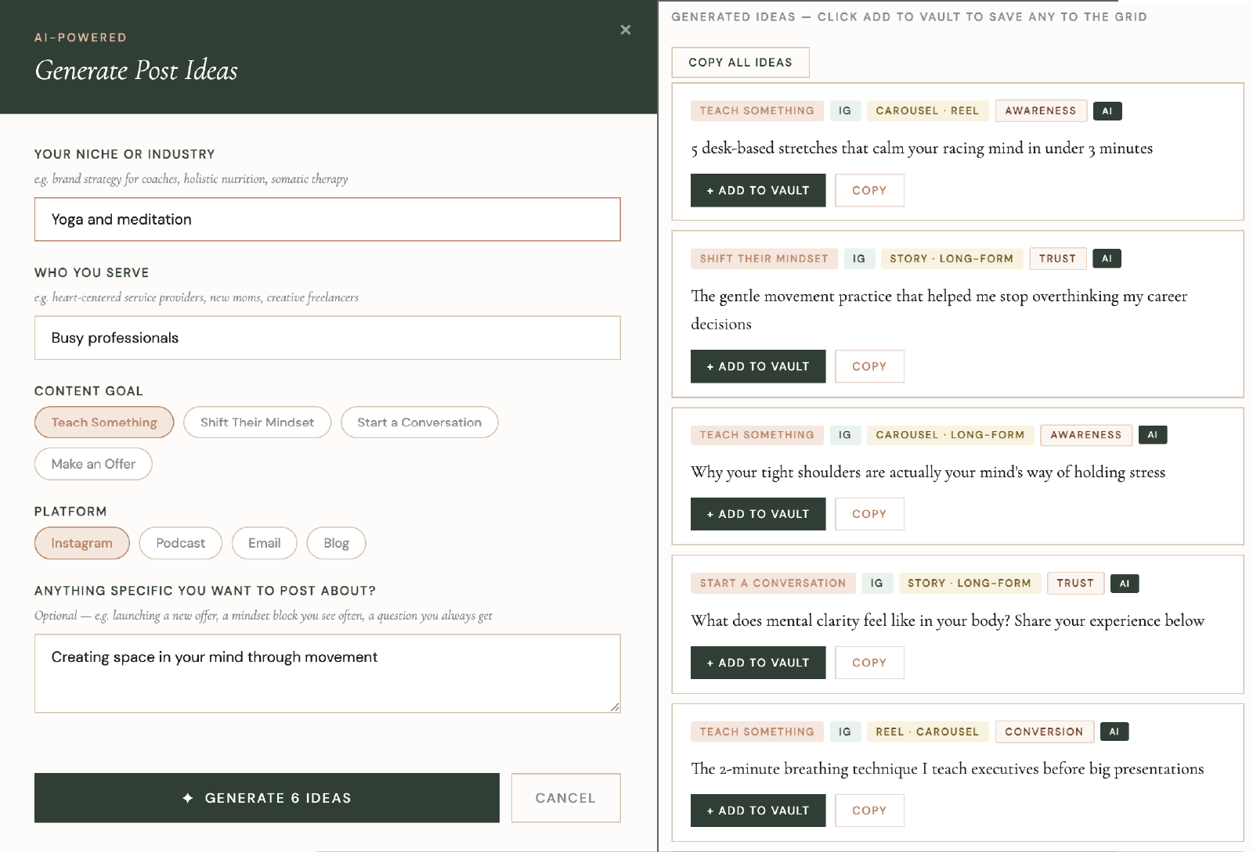Image resolution: width=1253 pixels, height=852 pixels.
Task: Cancel the idea generation form
Action: pos(565,798)
